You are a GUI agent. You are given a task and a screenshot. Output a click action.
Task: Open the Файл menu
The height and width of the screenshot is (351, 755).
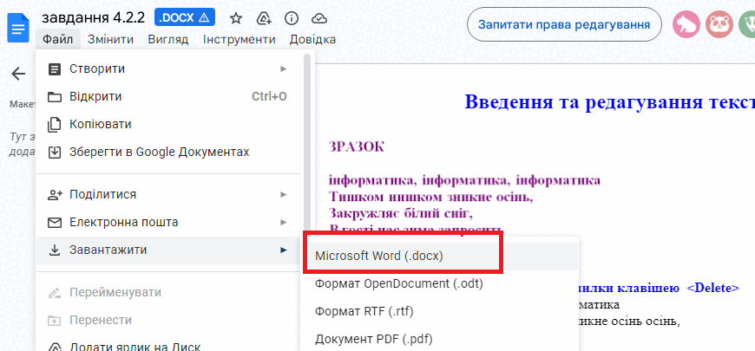pyautogui.click(x=57, y=39)
